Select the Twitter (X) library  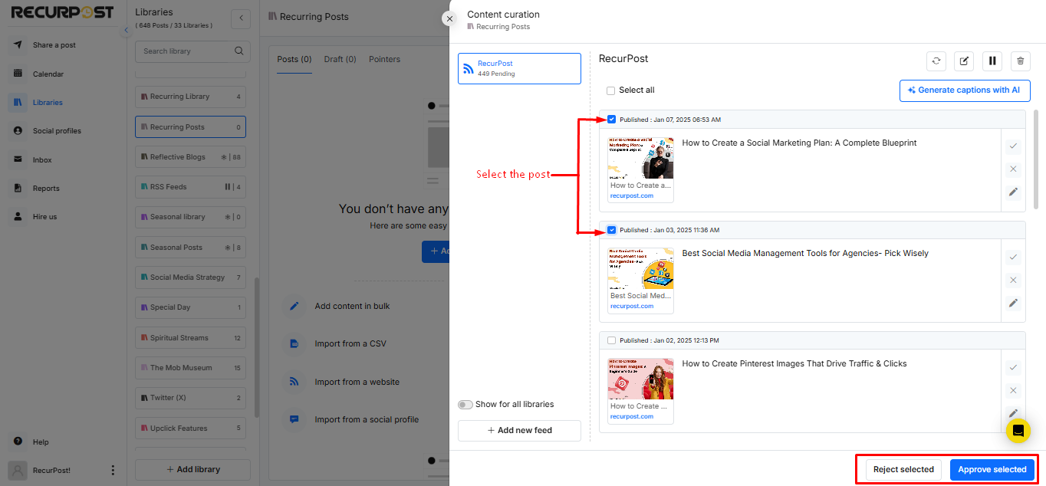tap(190, 398)
